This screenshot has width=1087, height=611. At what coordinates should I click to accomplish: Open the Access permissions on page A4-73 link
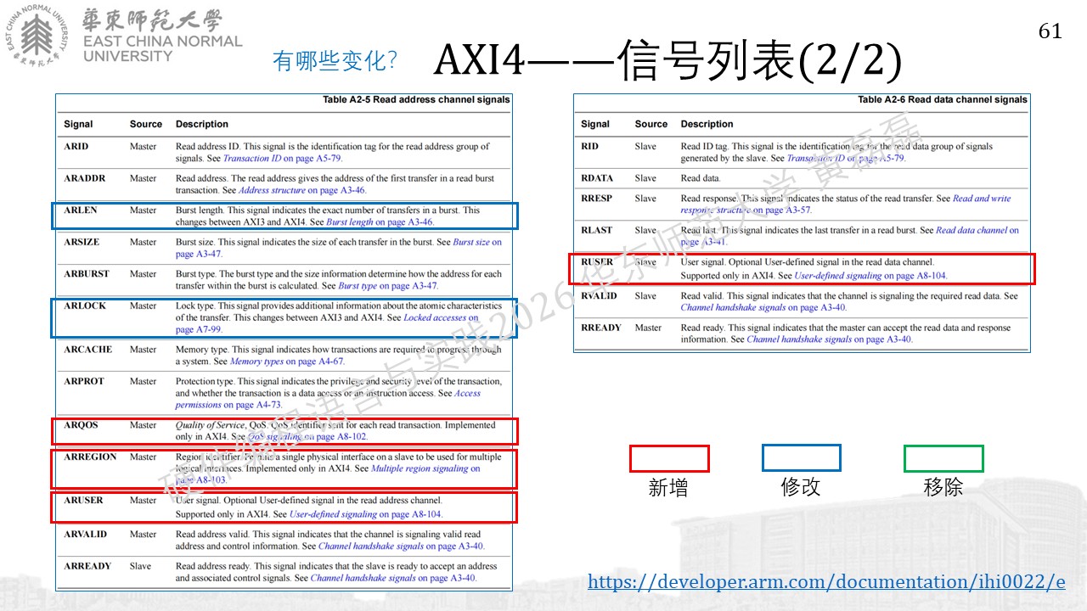328,399
